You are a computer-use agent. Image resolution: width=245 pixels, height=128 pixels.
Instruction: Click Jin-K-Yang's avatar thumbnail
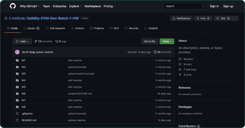pos(17,52)
